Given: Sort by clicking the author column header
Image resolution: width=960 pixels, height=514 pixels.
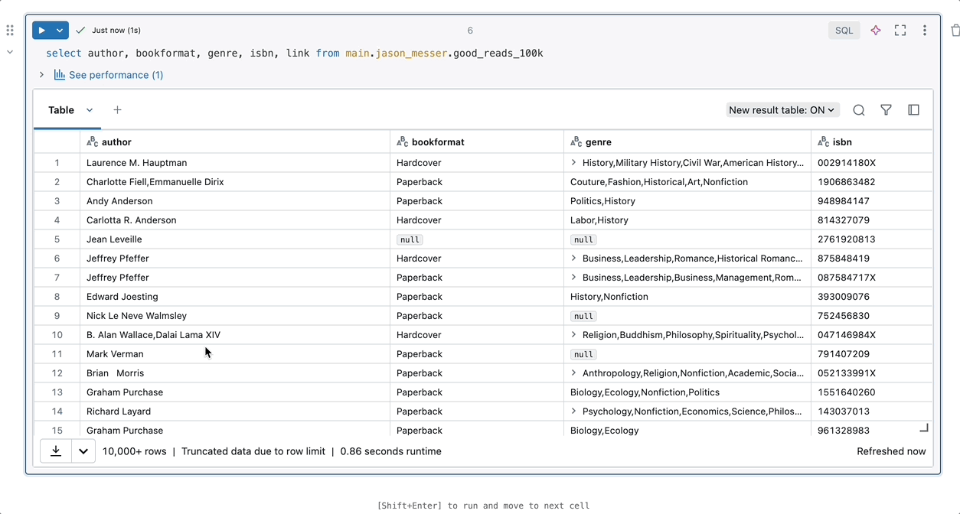Looking at the screenshot, I should coord(116,142).
